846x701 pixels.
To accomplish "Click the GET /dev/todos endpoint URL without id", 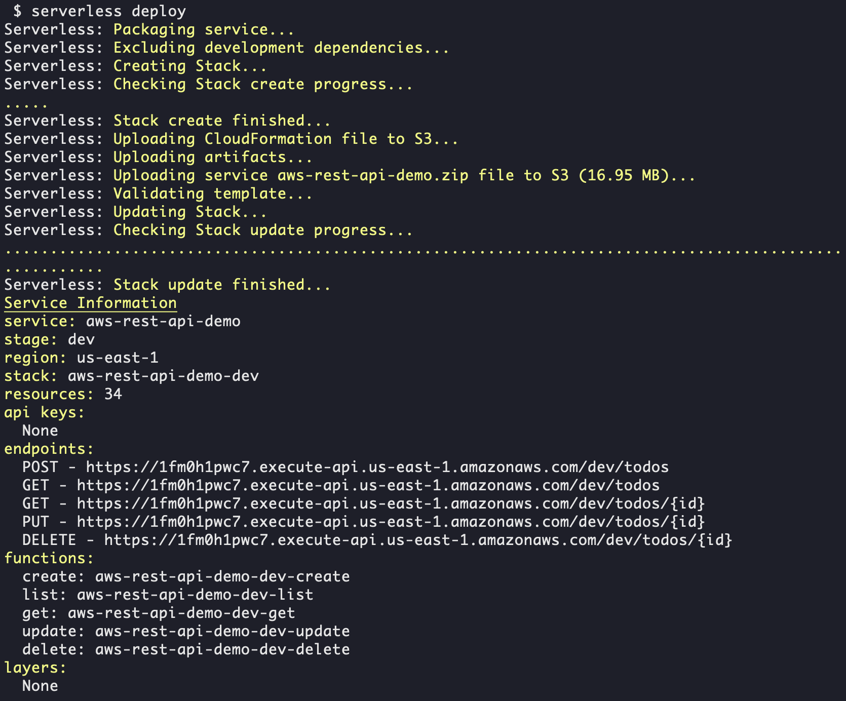I will click(x=368, y=485).
